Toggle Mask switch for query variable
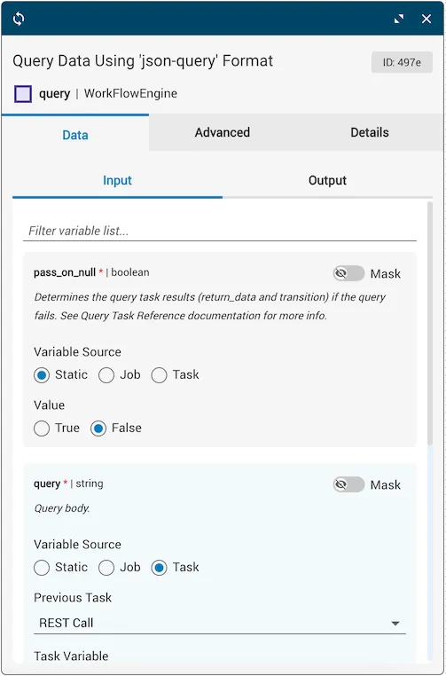The image size is (446, 676). click(x=348, y=484)
